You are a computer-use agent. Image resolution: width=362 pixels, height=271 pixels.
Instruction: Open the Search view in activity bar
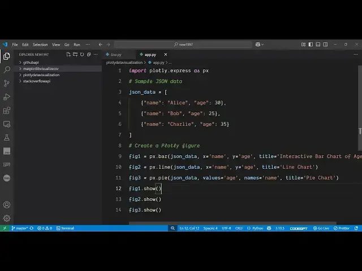[x=7, y=69]
